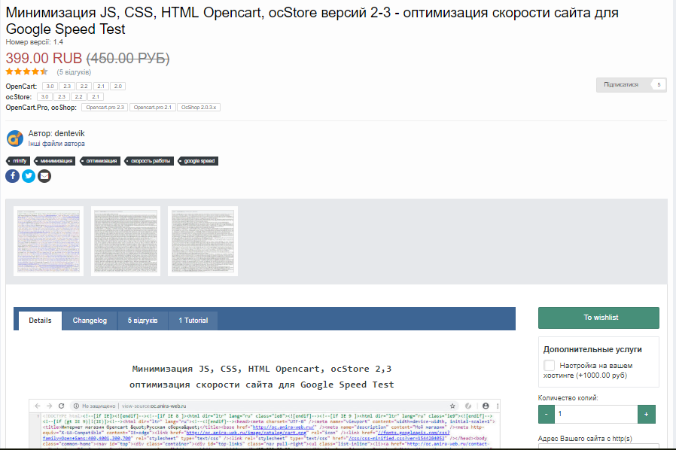Click the 'Автор: dentevik' text

(56, 133)
